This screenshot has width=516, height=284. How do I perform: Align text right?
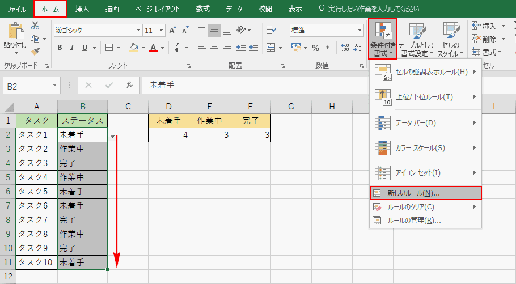click(x=227, y=48)
